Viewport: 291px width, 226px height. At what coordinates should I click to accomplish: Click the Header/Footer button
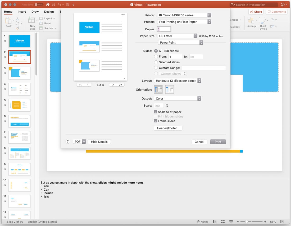[x=168, y=128]
